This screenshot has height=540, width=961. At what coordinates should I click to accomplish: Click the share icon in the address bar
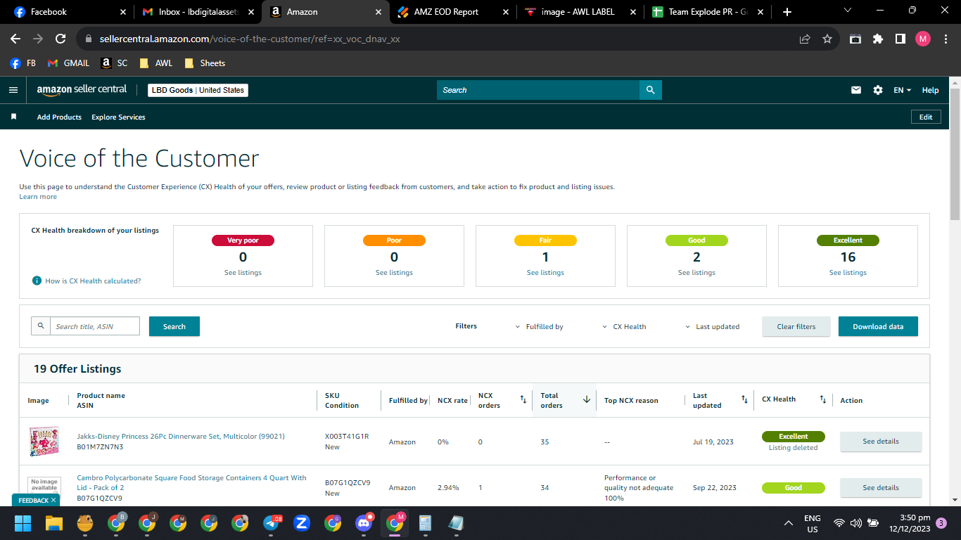(805, 39)
